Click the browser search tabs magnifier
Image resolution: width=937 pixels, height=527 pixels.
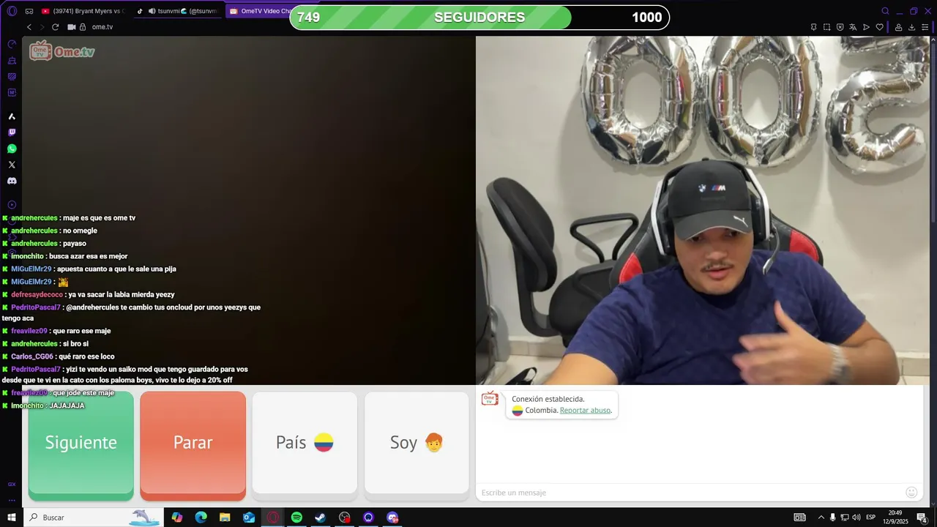pos(885,11)
